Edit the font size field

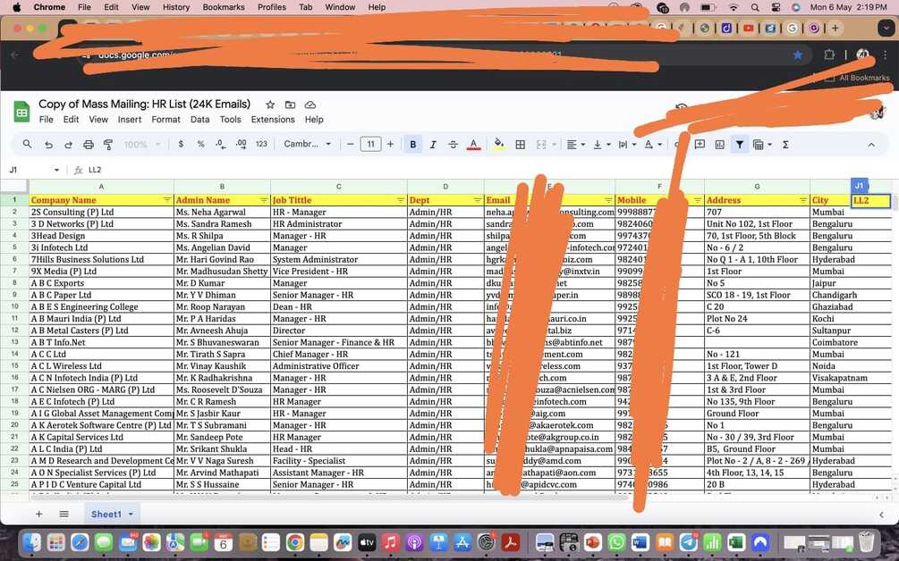tap(370, 144)
